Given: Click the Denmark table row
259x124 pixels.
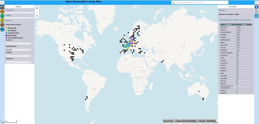Looking at the screenshot, I should (x=236, y=45).
